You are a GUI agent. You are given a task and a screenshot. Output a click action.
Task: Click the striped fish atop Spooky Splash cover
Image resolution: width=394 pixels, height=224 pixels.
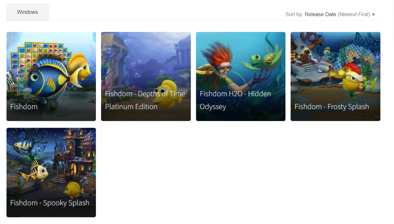pyautogui.click(x=23, y=145)
